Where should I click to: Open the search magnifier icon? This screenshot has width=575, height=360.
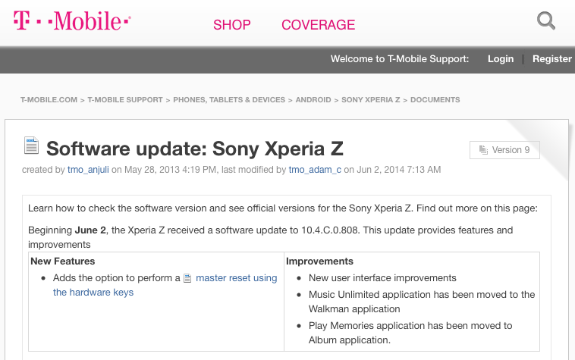(546, 20)
